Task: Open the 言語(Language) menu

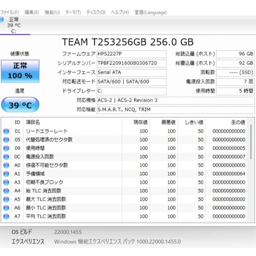Action: tap(150, 12)
